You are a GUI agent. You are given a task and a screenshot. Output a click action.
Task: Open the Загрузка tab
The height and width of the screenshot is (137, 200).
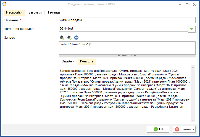click(x=35, y=12)
